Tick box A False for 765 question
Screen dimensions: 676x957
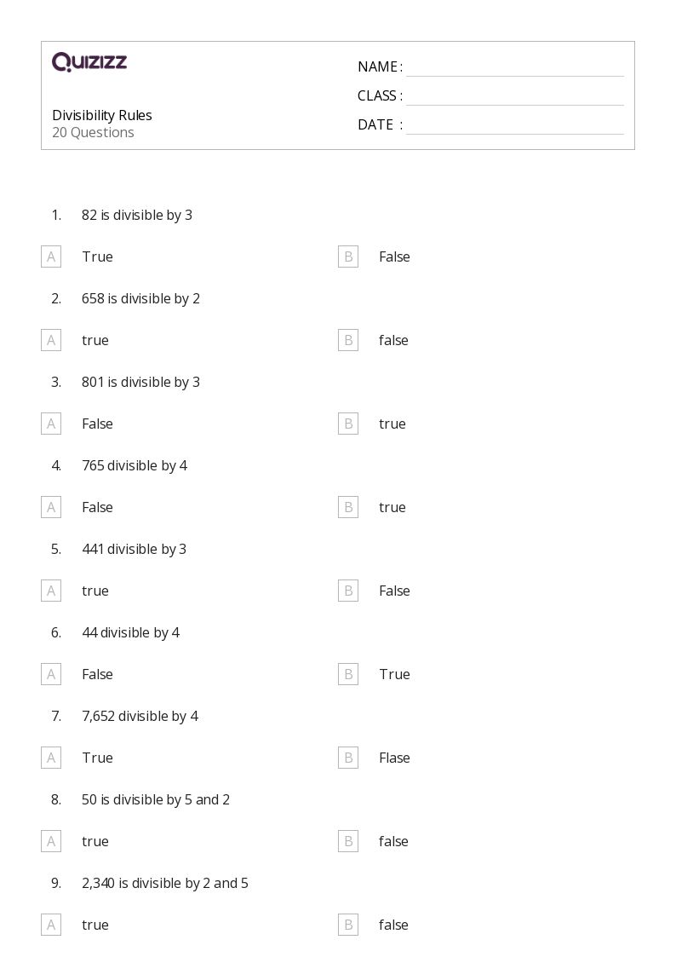point(51,507)
